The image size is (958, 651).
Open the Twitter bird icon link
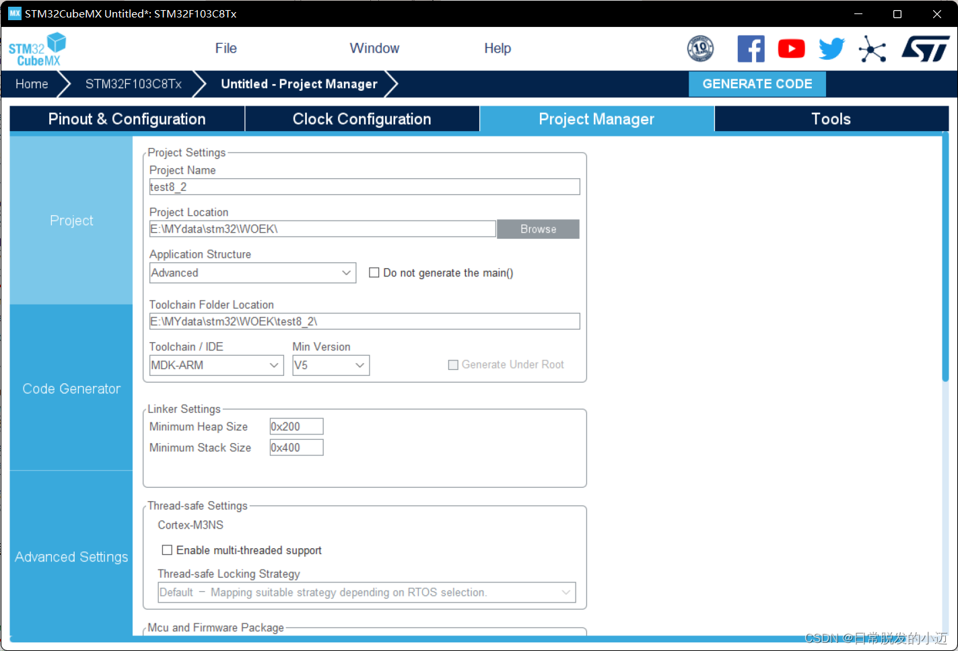pyautogui.click(x=832, y=48)
